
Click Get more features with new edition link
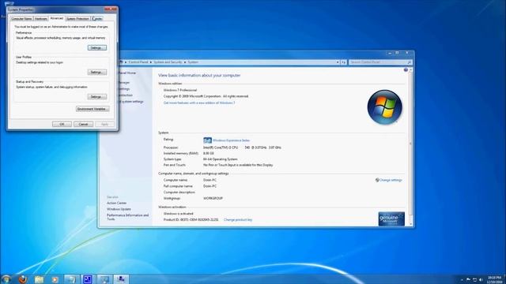[x=199, y=103]
